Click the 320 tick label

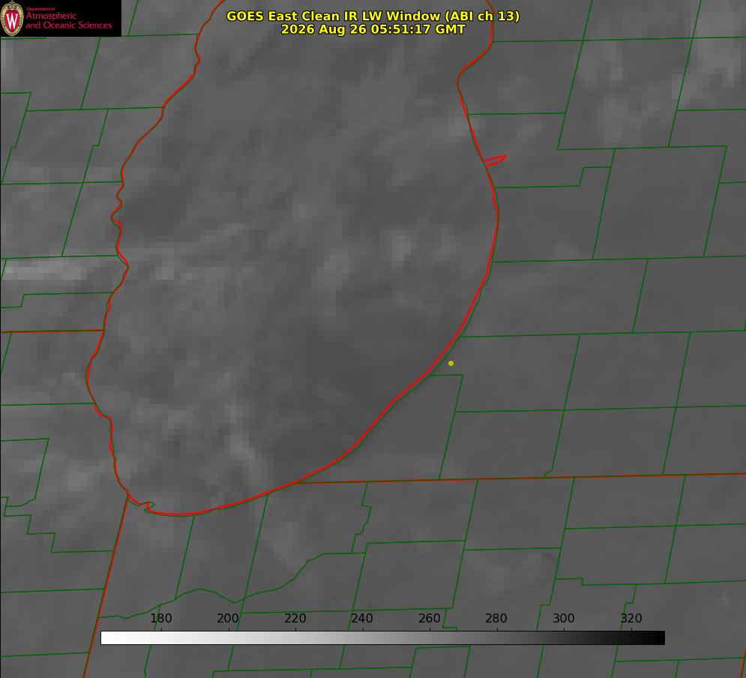click(631, 618)
